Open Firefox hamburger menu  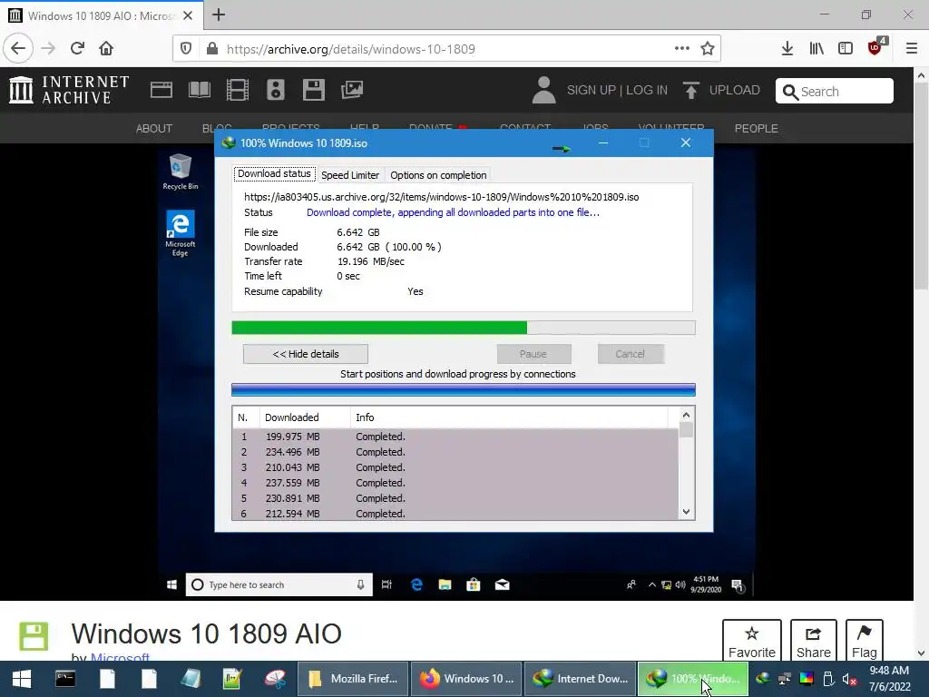(x=912, y=49)
